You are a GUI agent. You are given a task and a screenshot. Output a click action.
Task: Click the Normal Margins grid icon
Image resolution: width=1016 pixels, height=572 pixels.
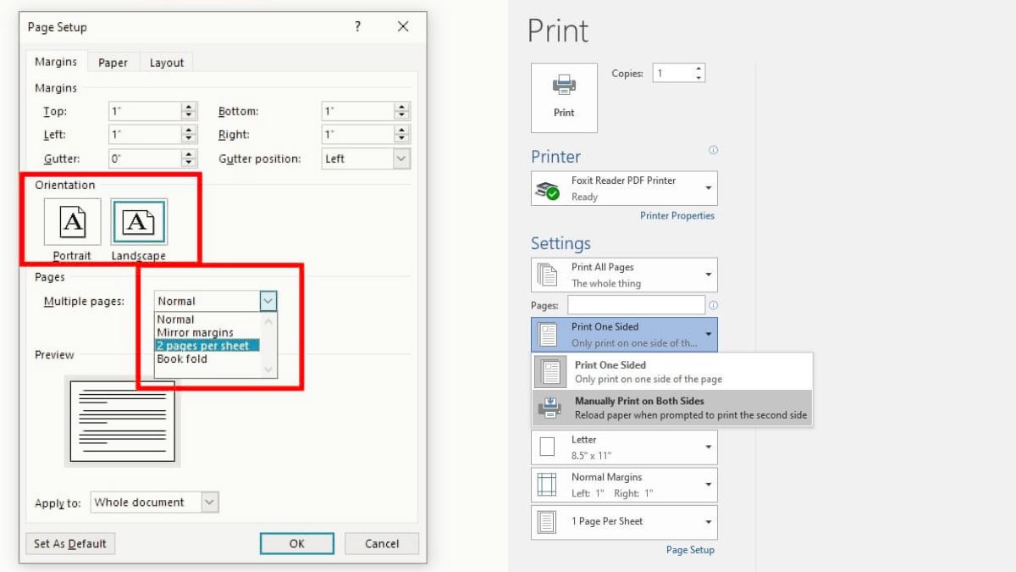tap(548, 485)
